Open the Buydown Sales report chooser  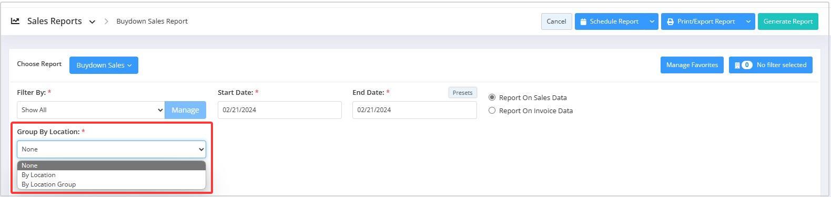click(x=104, y=65)
